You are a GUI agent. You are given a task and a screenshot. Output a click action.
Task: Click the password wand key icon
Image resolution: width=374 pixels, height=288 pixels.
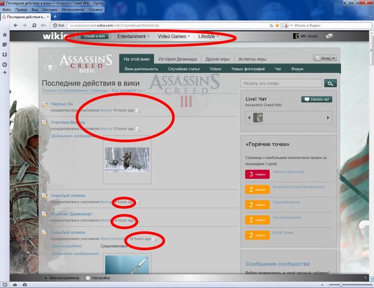click(43, 25)
